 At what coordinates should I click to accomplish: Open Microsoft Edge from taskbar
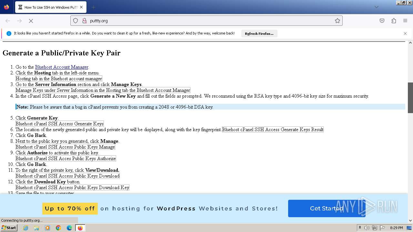[x=69, y=228]
